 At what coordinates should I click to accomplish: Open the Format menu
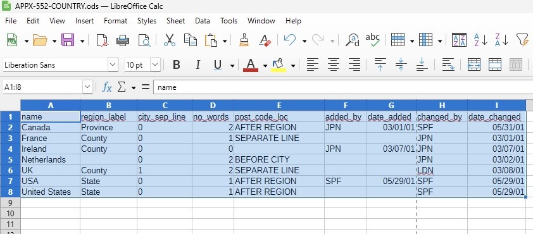point(116,21)
